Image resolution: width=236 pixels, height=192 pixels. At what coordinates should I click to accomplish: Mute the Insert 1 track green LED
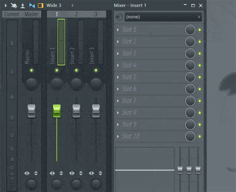[57, 70]
